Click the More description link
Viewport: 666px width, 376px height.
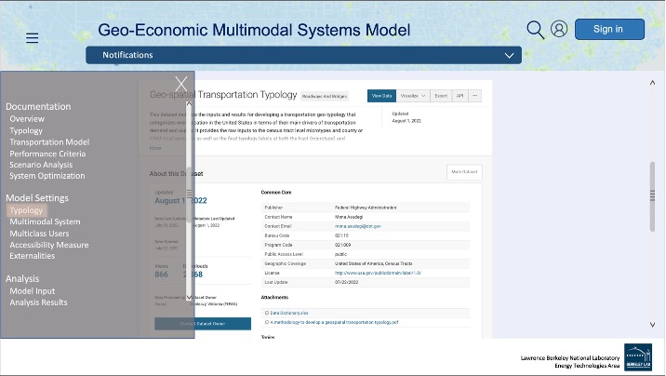coord(155,148)
